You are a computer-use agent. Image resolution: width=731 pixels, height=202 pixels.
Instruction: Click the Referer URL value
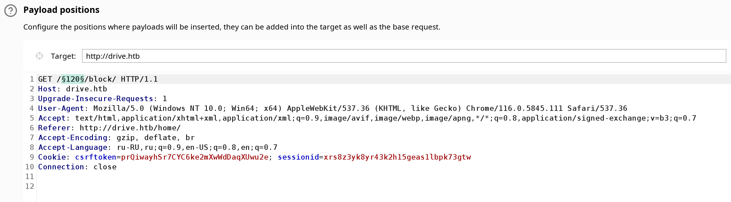click(130, 128)
